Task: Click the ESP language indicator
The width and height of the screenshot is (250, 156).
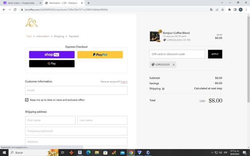Action: pos(225,152)
